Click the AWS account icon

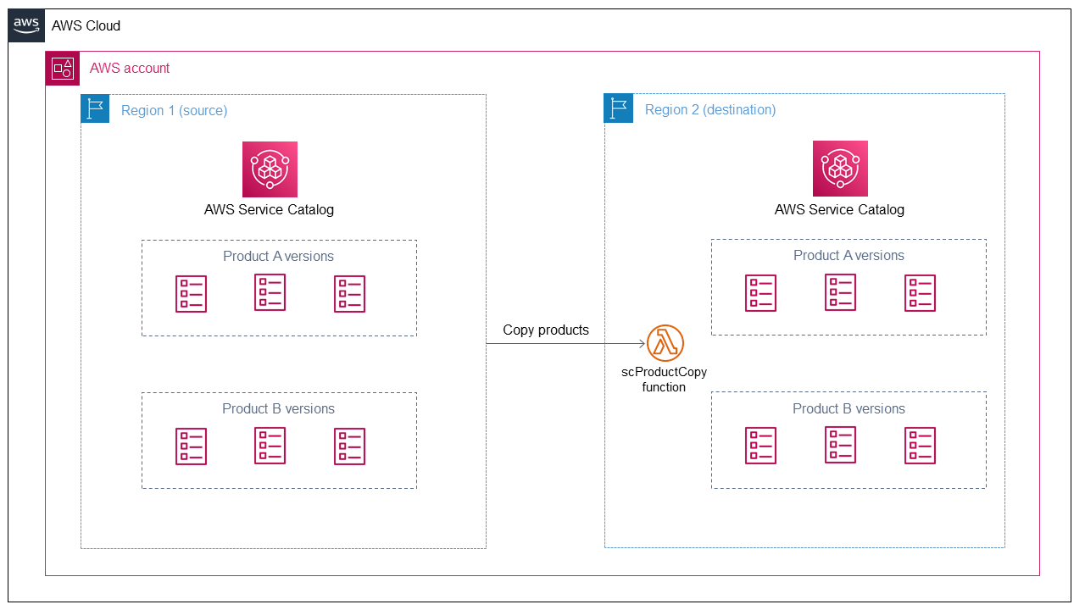pyautogui.click(x=62, y=68)
